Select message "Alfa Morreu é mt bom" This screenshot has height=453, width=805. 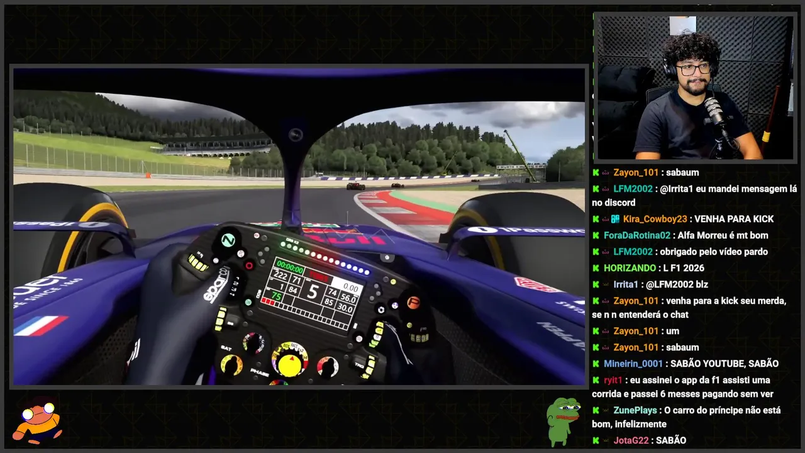(723, 235)
